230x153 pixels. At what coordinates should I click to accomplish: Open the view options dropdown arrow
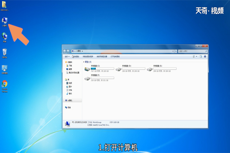(197, 57)
